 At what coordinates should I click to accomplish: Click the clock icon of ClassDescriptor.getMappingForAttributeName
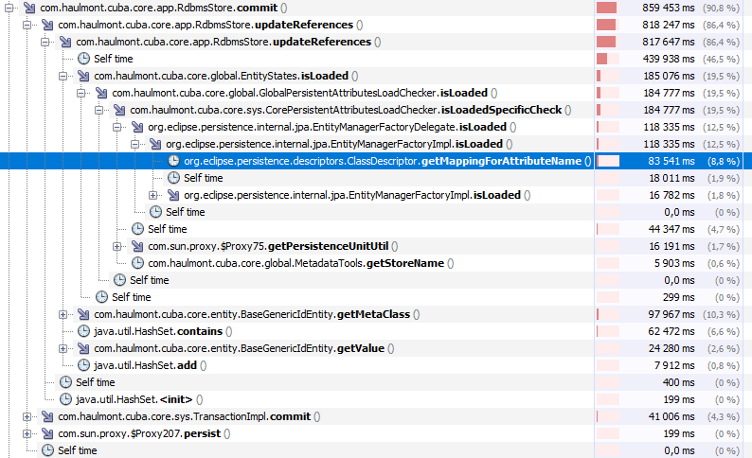click(x=173, y=161)
